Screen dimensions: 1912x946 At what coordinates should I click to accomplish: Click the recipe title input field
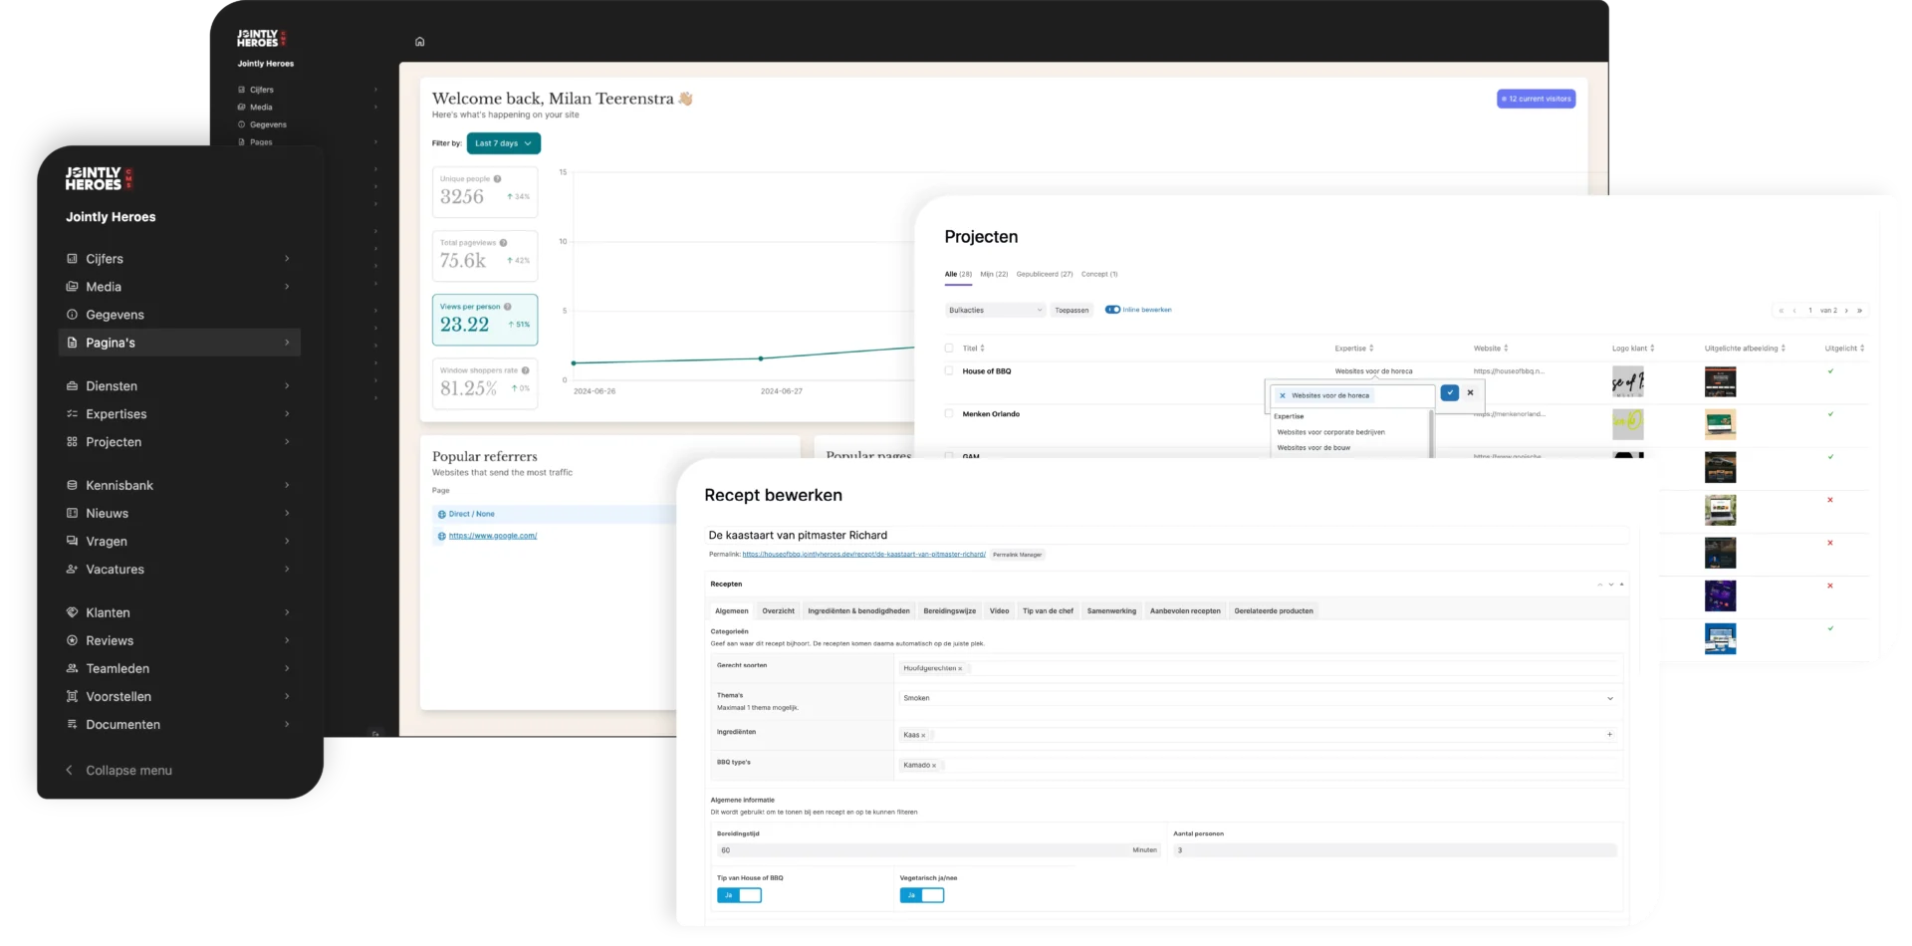click(1165, 536)
